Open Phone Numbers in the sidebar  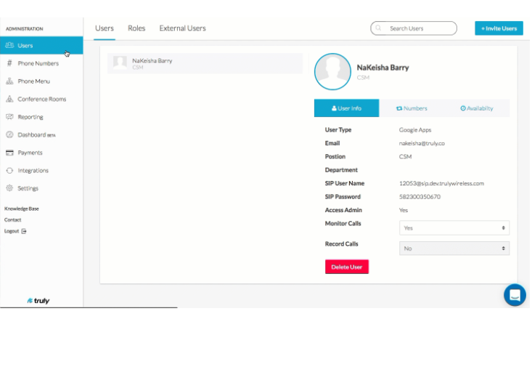(41, 63)
